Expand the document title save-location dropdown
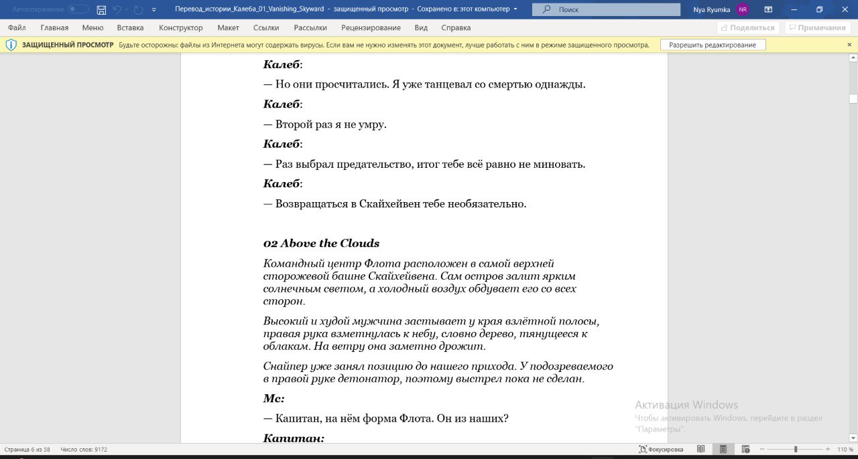The width and height of the screenshot is (858, 459). 515,9
